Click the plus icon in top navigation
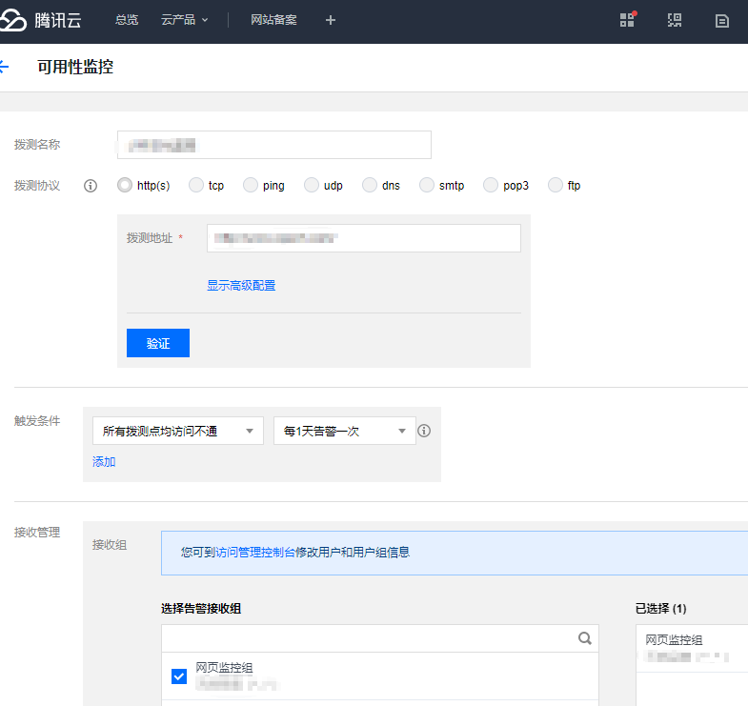The image size is (748, 706). [x=331, y=20]
